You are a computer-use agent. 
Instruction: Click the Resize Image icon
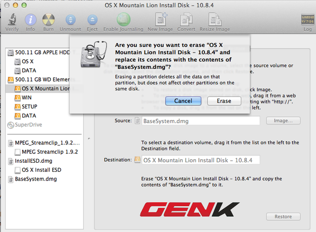[x=215, y=19]
